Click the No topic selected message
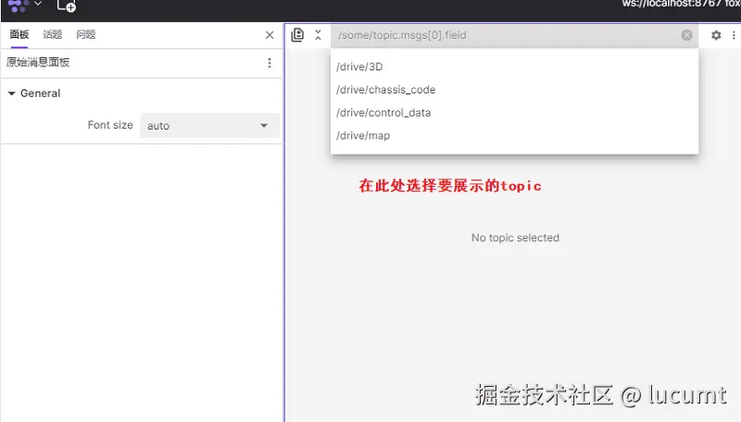 [515, 238]
